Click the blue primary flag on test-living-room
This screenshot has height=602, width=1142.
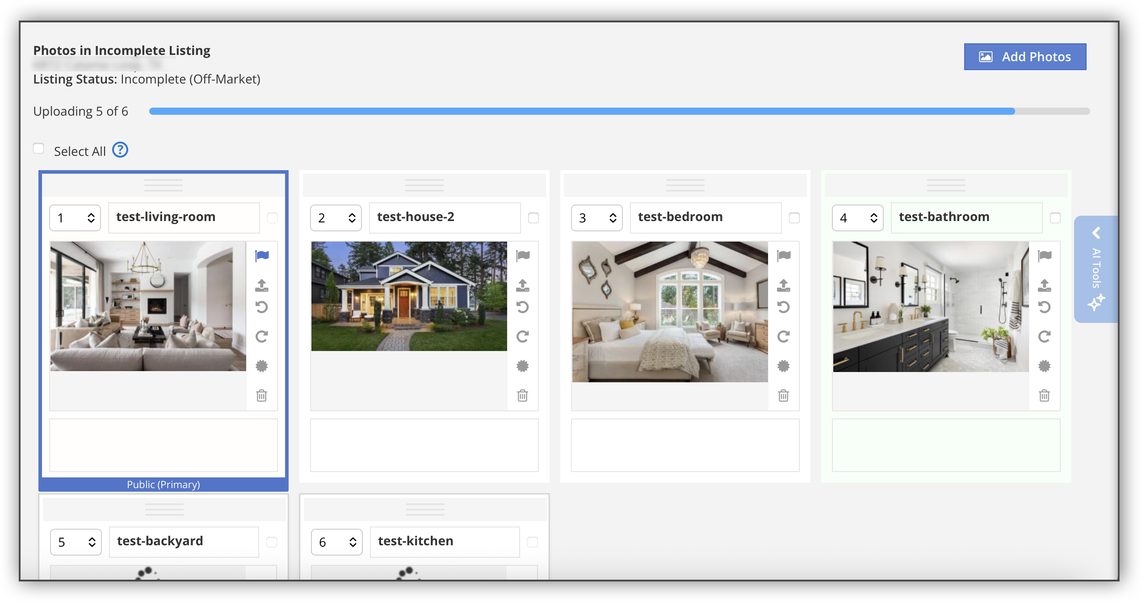pyautogui.click(x=262, y=256)
